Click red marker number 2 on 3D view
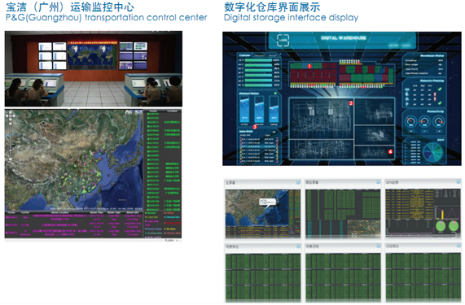This screenshot has width=465, height=305. pos(351,103)
